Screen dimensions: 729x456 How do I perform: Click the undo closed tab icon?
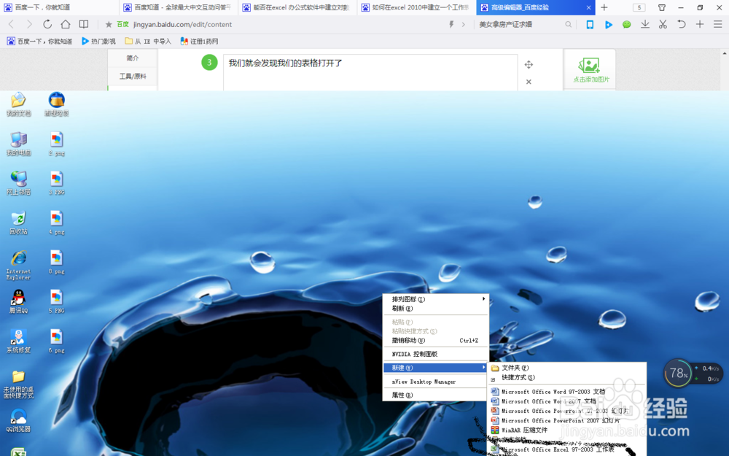coord(682,24)
